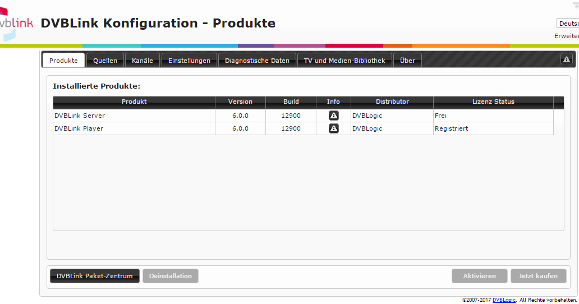The image size is (579, 304).
Task: Switch to the Quellen tab
Action: (x=105, y=61)
